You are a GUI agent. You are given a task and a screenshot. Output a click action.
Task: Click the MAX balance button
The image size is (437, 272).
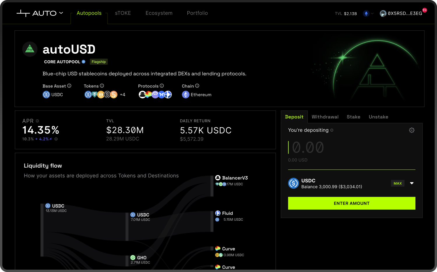pos(398,183)
